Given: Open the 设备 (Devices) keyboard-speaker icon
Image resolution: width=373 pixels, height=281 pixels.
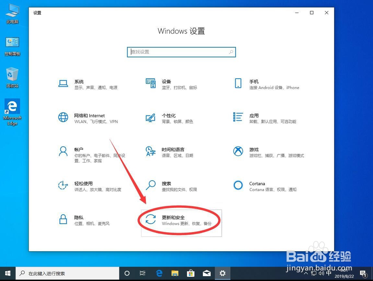Looking at the screenshot, I should pyautogui.click(x=151, y=83).
